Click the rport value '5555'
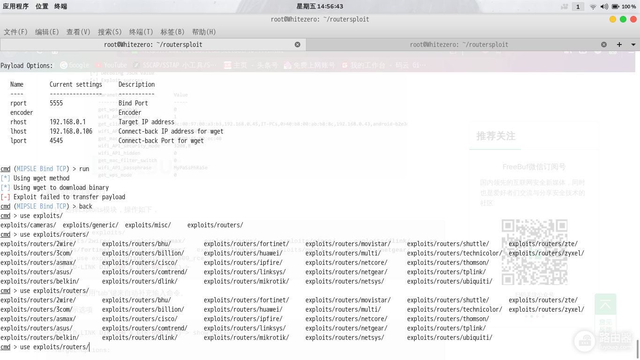This screenshot has height=360, width=640. [56, 103]
